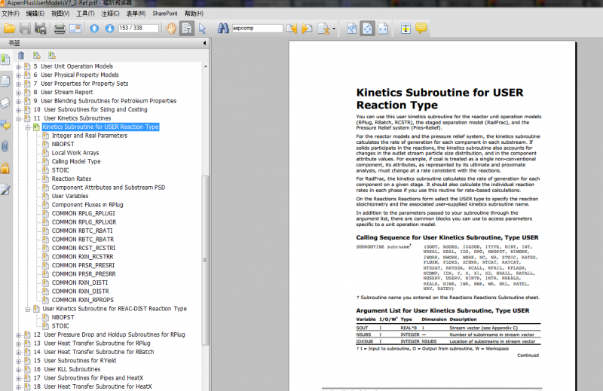Viewport: 603px width, 391px height.
Task: Open the Layers panel in sidebar
Action: pos(5,103)
